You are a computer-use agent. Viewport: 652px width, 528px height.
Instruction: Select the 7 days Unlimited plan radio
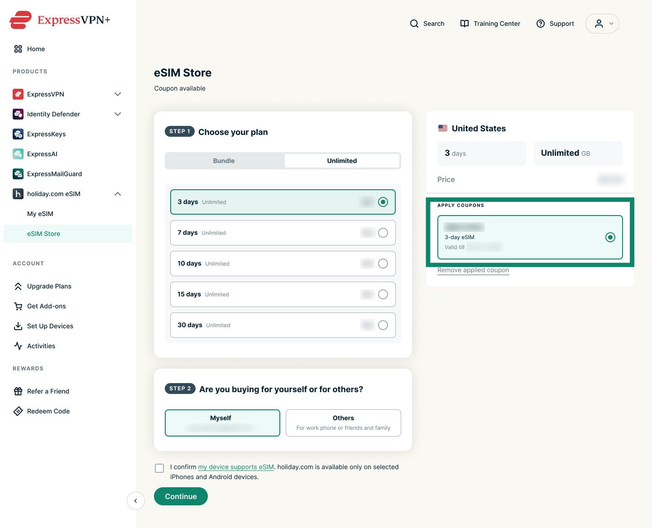(x=383, y=233)
